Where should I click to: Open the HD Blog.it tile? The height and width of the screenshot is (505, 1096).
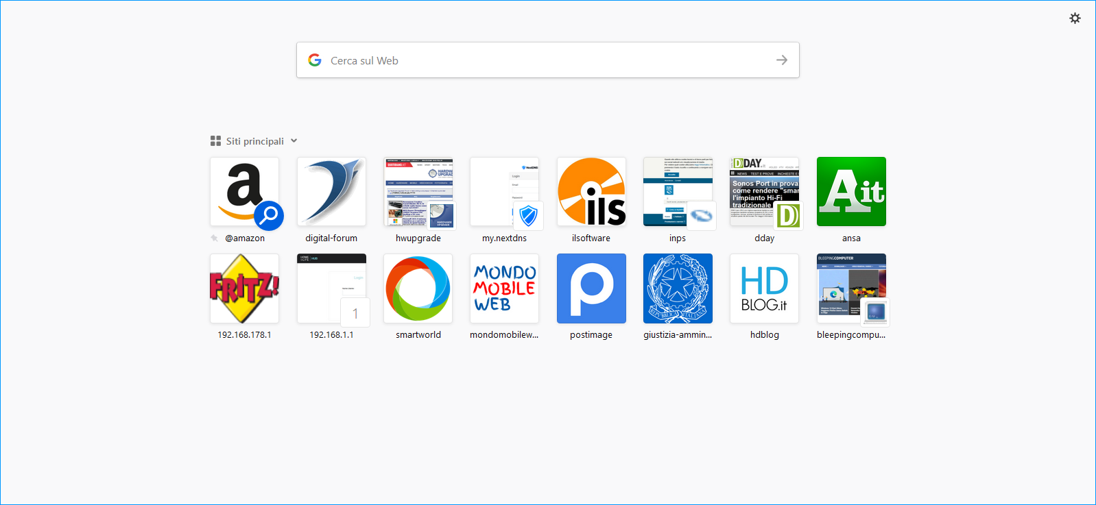coord(765,288)
